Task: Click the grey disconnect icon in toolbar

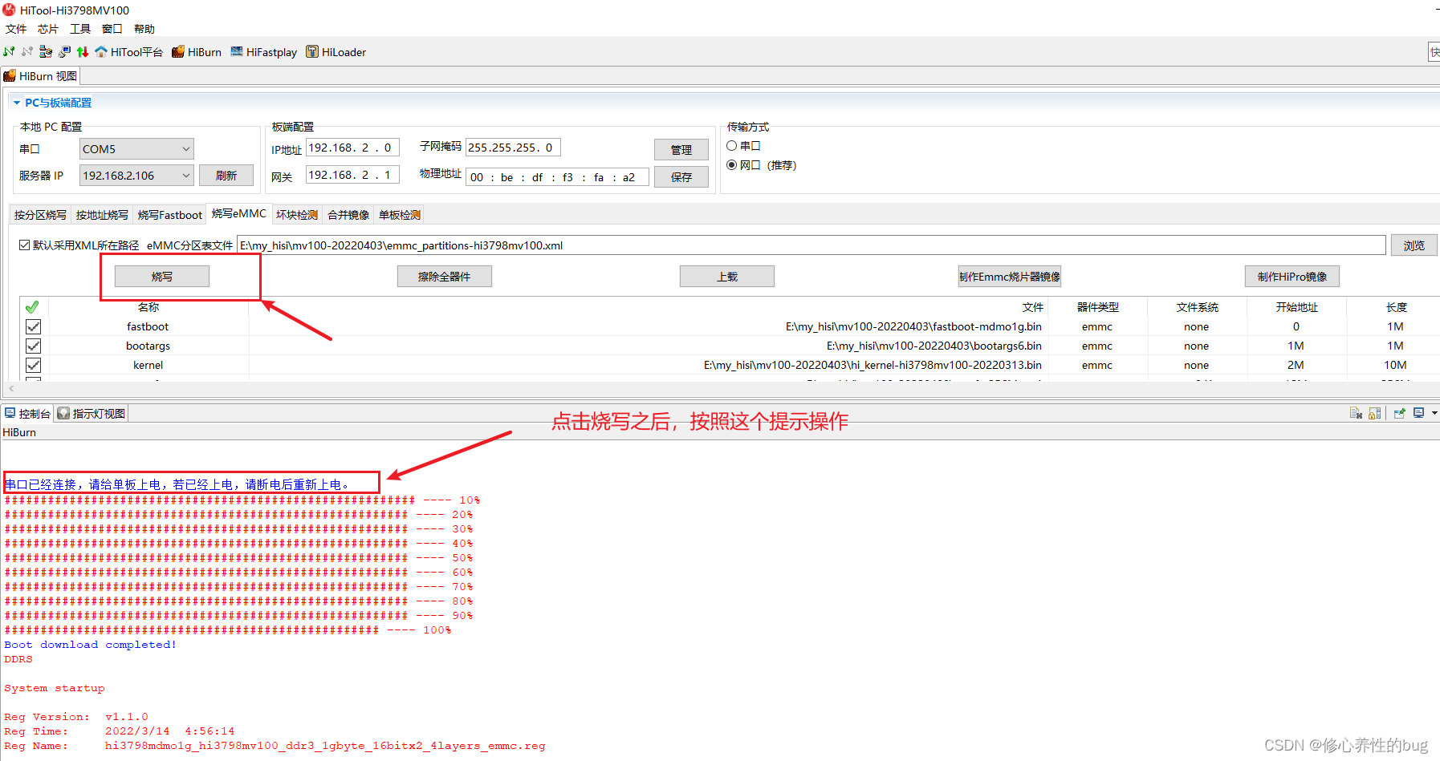Action: click(27, 51)
